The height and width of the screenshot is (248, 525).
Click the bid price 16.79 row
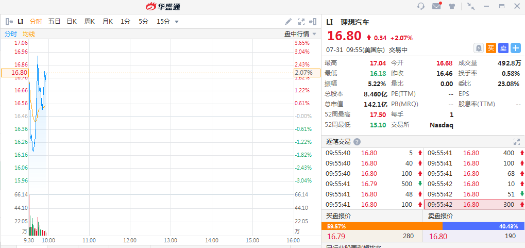(371, 236)
